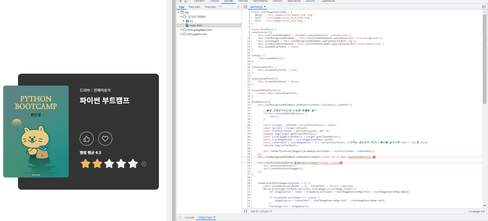Image resolution: width=488 pixels, height=221 pixels.
Task: Click the Python Bootcamp poster image
Action: click(x=36, y=131)
